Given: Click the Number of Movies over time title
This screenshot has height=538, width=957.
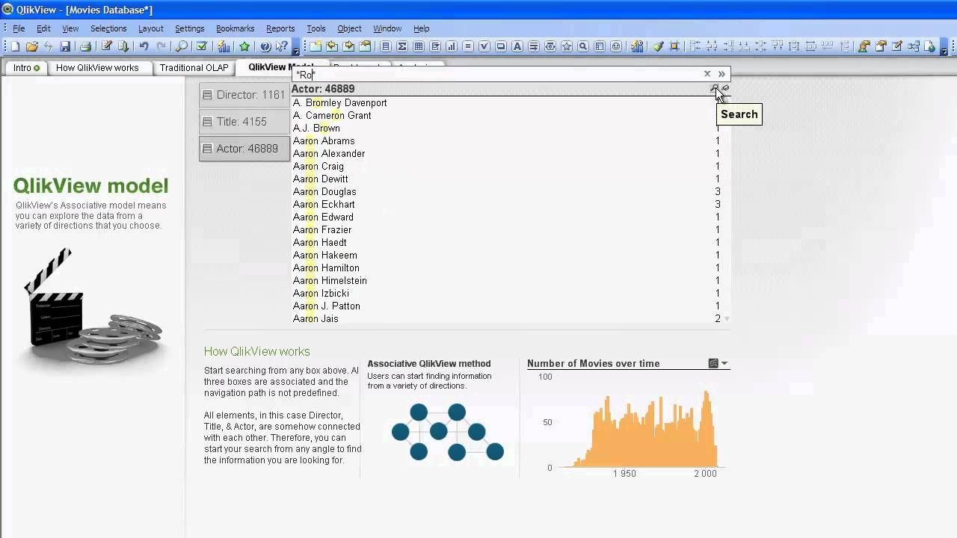Looking at the screenshot, I should click(x=594, y=364).
